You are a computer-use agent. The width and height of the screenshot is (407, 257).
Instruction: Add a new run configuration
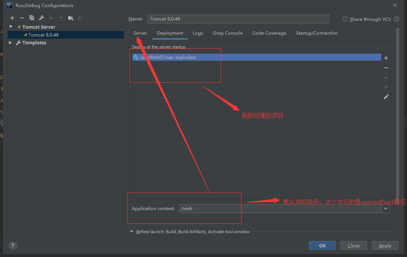point(12,18)
